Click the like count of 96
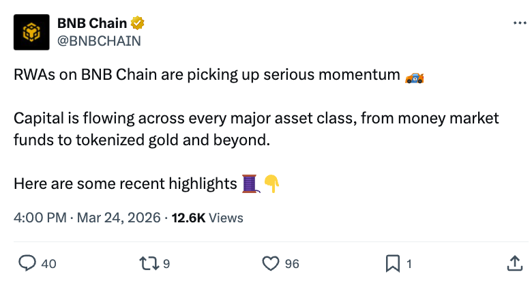532x281 pixels. tap(292, 263)
